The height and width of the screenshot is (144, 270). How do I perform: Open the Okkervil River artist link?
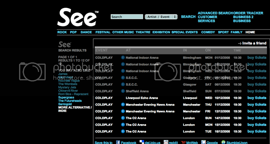click(68, 91)
